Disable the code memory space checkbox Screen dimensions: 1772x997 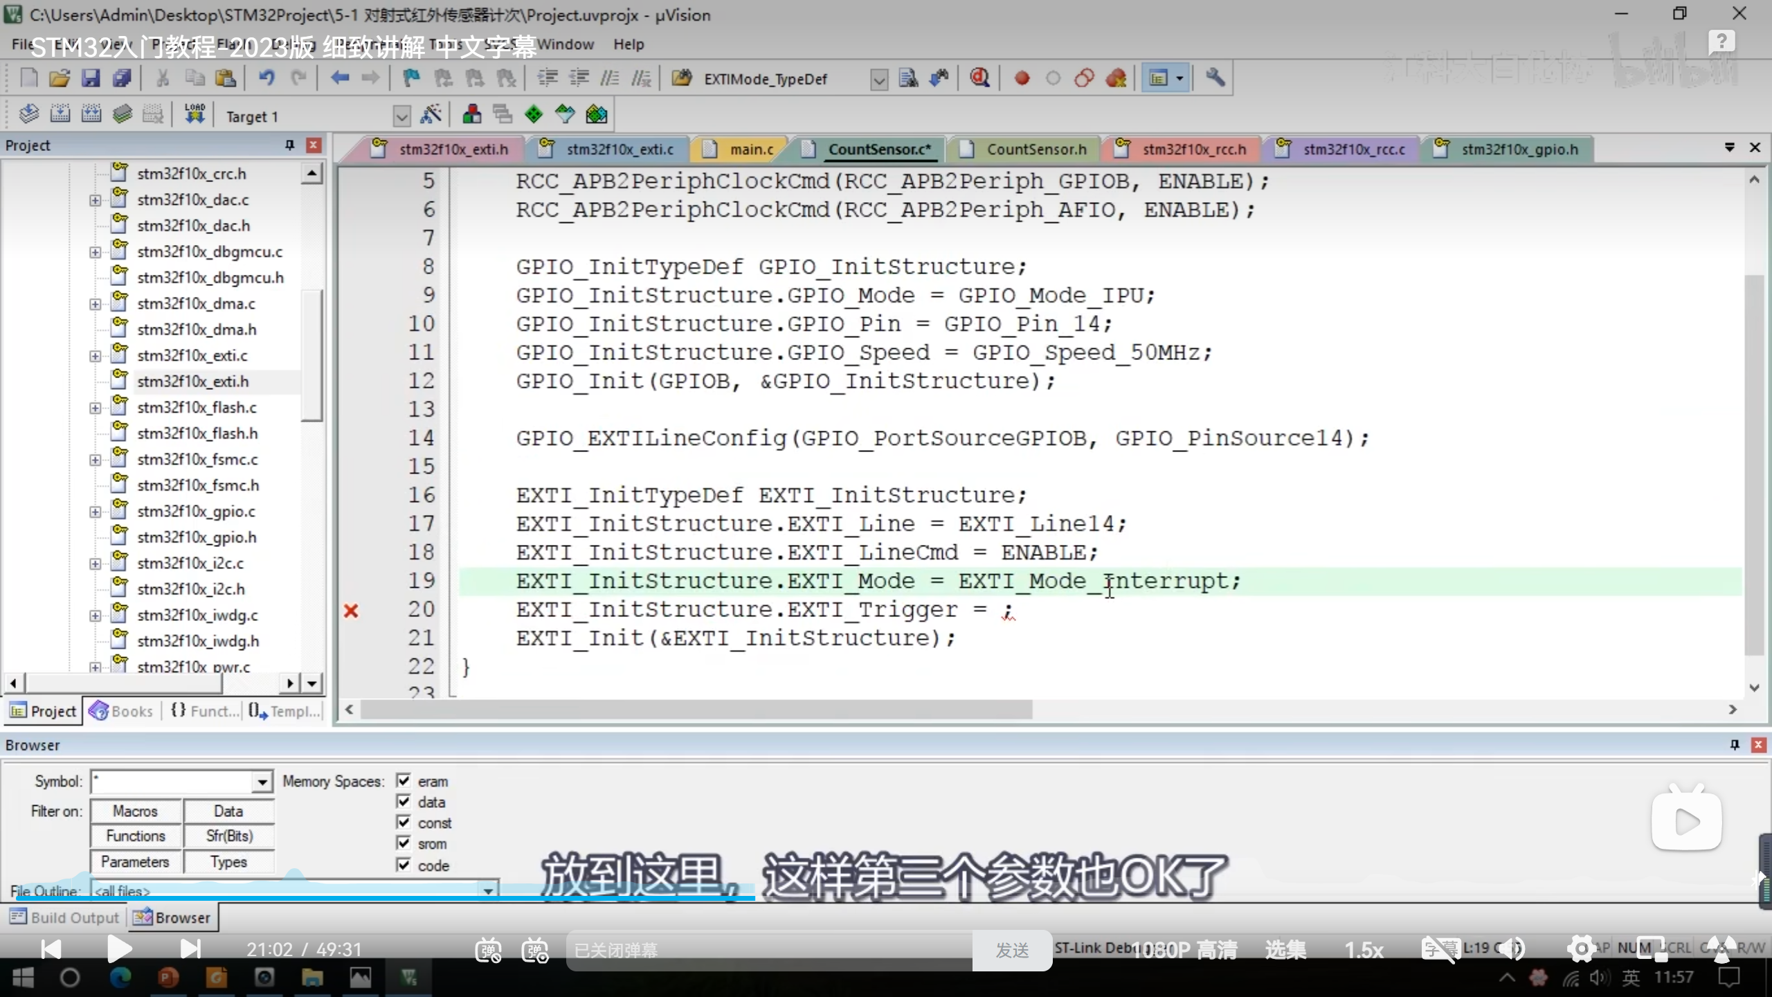[404, 865]
